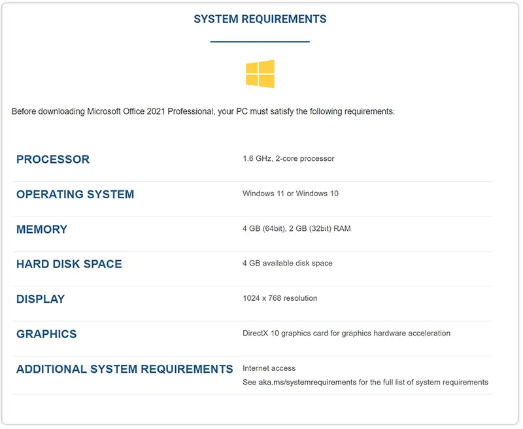
Task: Click the '4 GB available disk space' text
Action: click(287, 263)
